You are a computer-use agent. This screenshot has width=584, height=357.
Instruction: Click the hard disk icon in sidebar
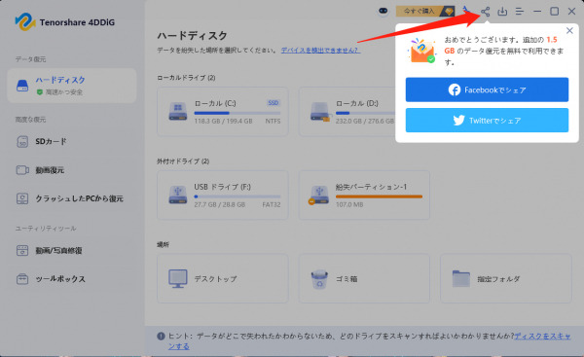tap(22, 86)
